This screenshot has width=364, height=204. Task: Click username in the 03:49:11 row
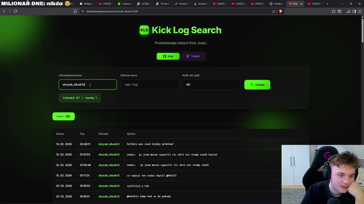pyautogui.click(x=109, y=144)
